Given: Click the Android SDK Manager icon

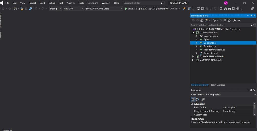Looking at the screenshot, I should click(225, 9).
